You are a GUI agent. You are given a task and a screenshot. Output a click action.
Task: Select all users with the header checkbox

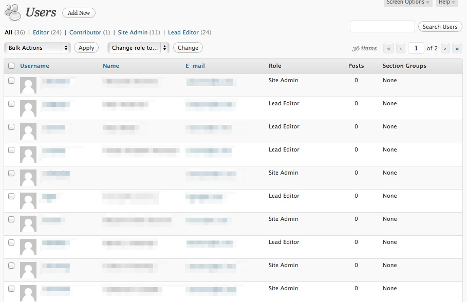pyautogui.click(x=11, y=66)
